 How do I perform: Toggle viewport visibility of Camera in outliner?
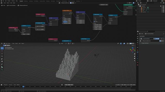point(162,8)
